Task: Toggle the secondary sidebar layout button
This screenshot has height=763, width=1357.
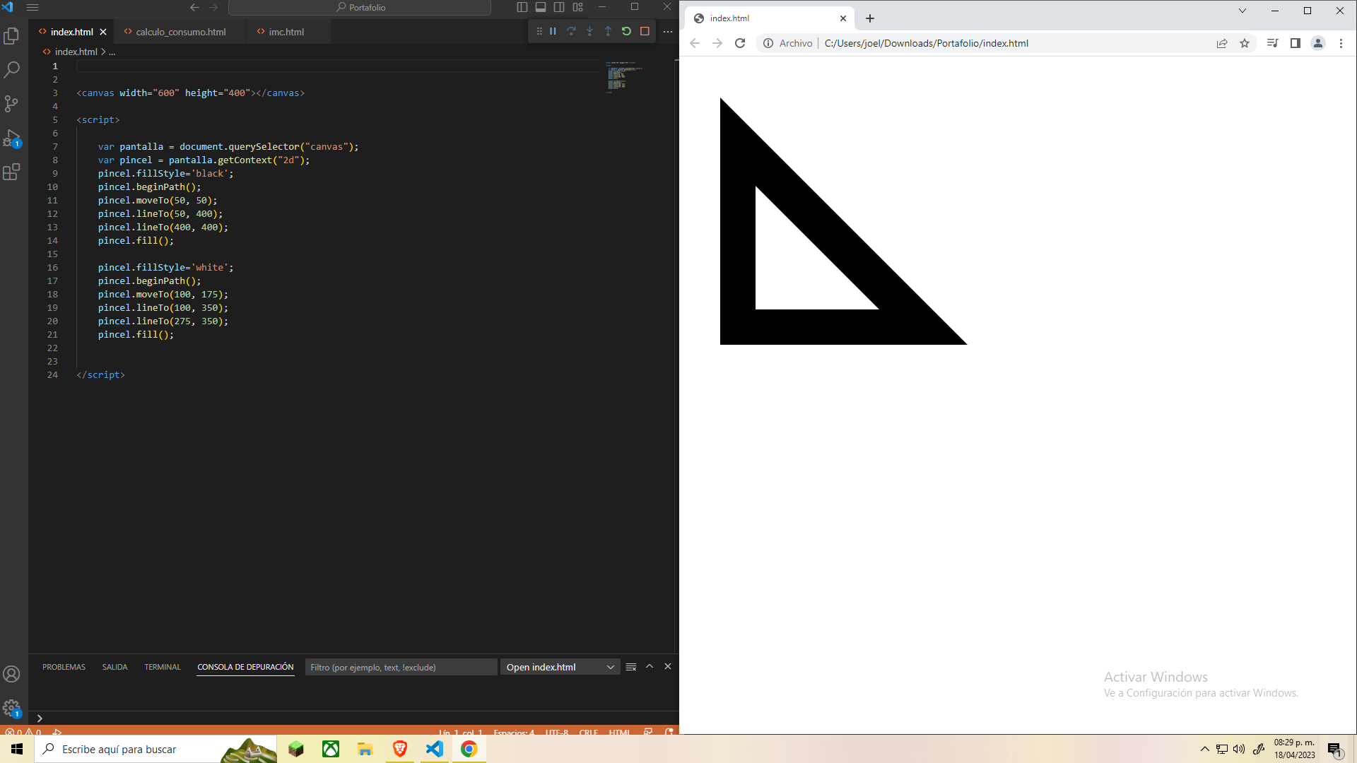Action: pos(559,7)
